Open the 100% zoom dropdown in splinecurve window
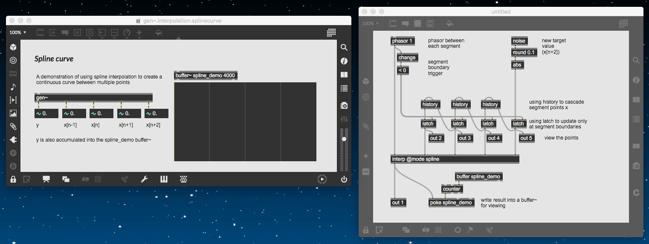 point(17,32)
